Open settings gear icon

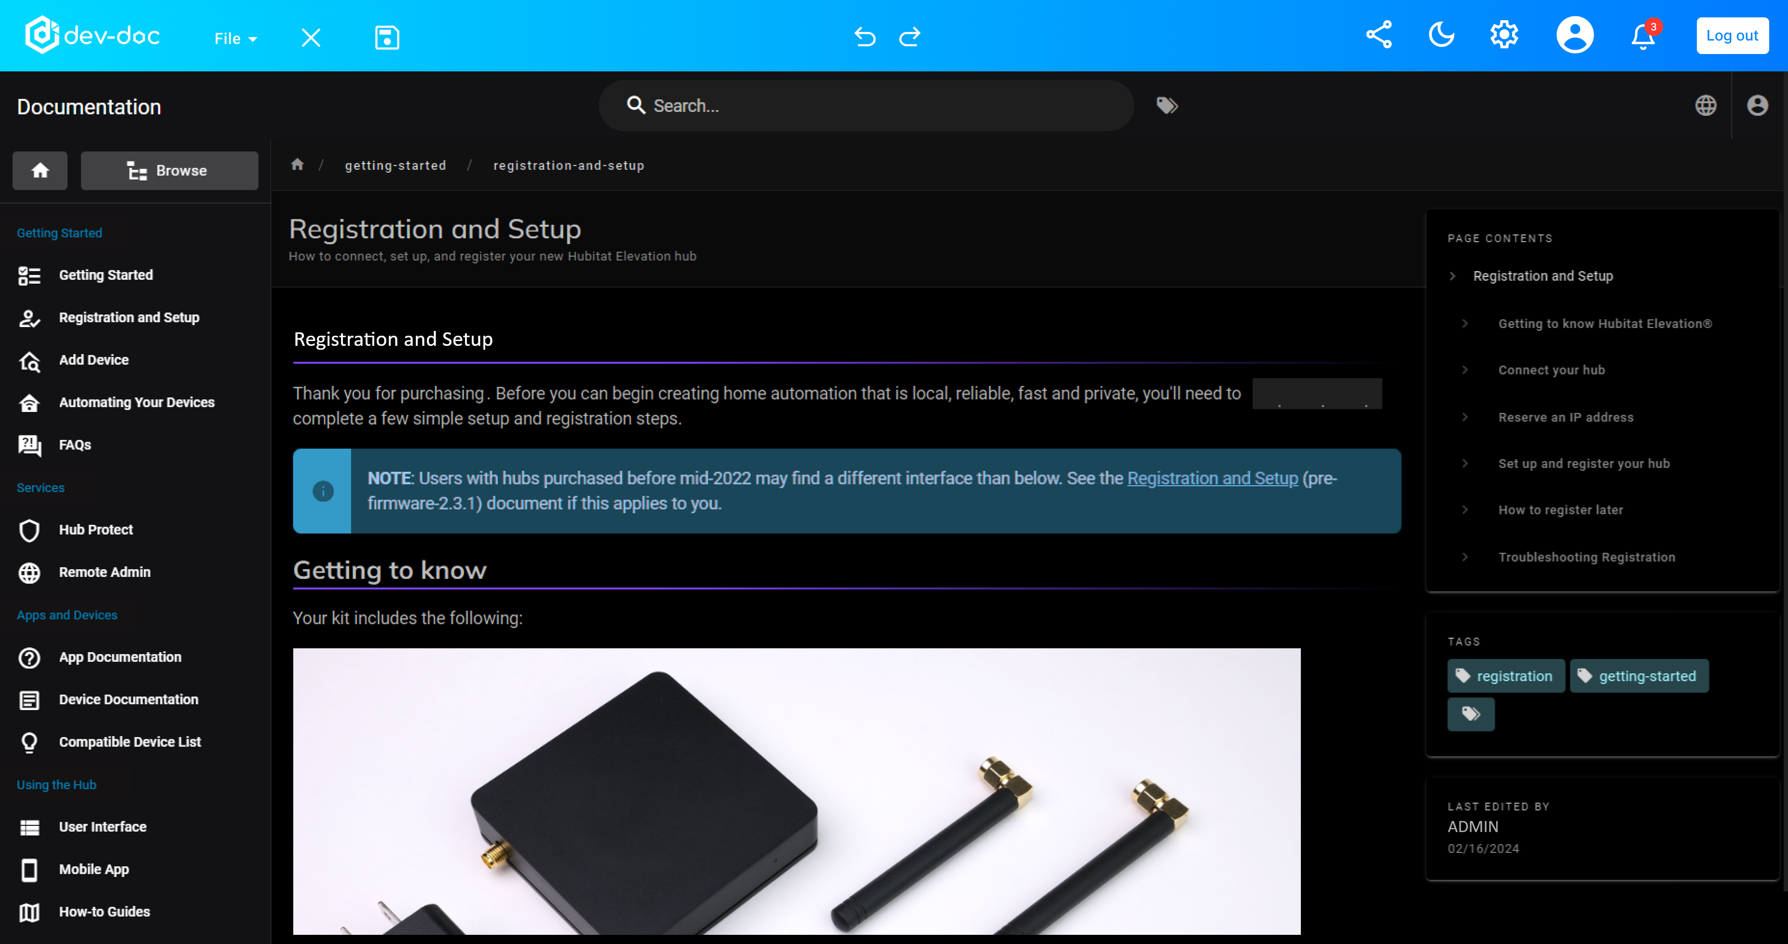(x=1504, y=35)
